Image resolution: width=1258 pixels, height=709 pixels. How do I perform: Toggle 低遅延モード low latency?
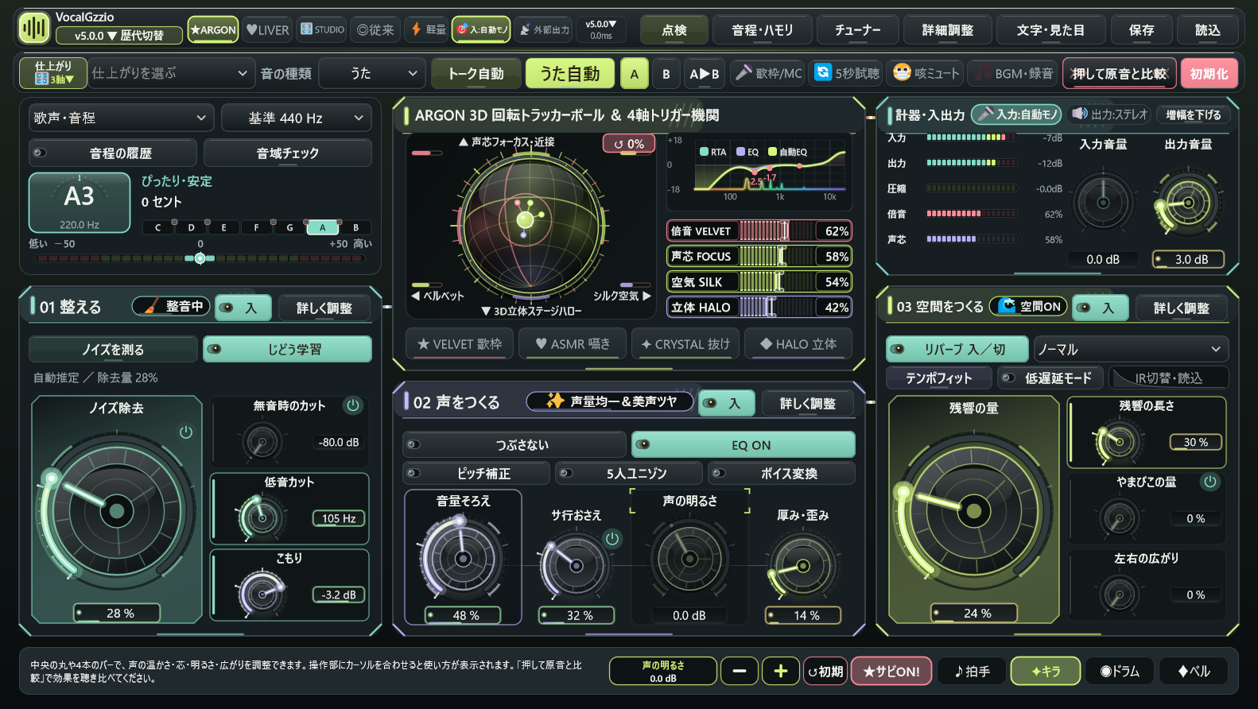[1050, 378]
